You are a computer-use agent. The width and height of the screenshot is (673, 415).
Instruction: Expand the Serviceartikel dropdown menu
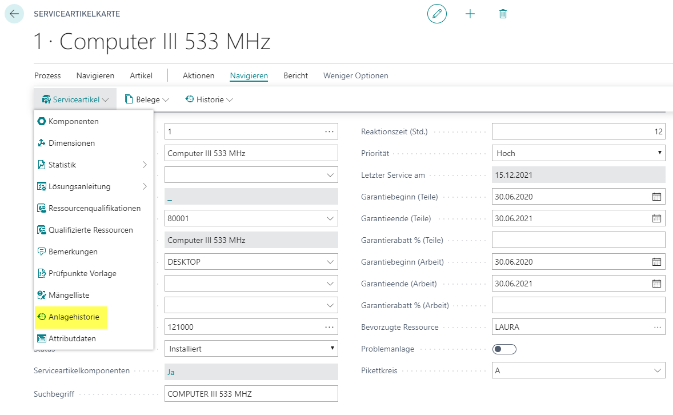coord(75,99)
